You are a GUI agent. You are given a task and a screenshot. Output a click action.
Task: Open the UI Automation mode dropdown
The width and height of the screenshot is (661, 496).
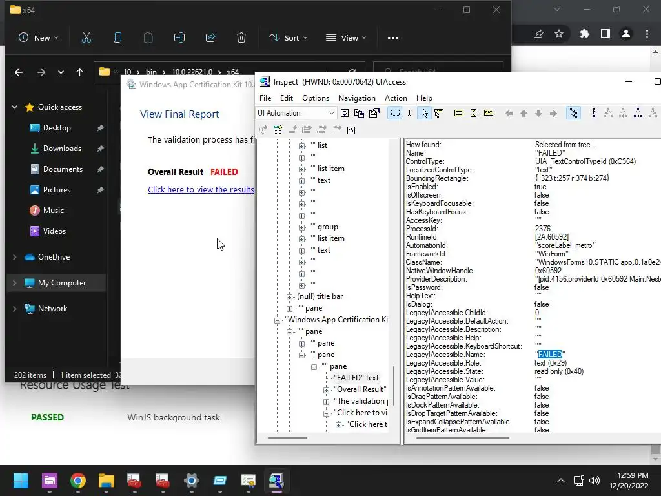(x=296, y=113)
